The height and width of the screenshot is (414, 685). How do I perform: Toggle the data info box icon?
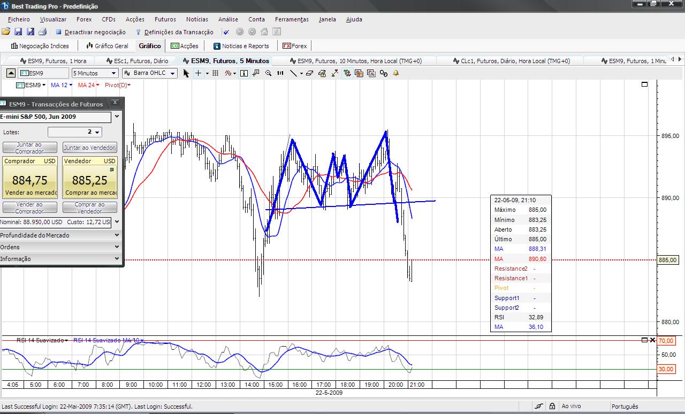[x=244, y=73]
